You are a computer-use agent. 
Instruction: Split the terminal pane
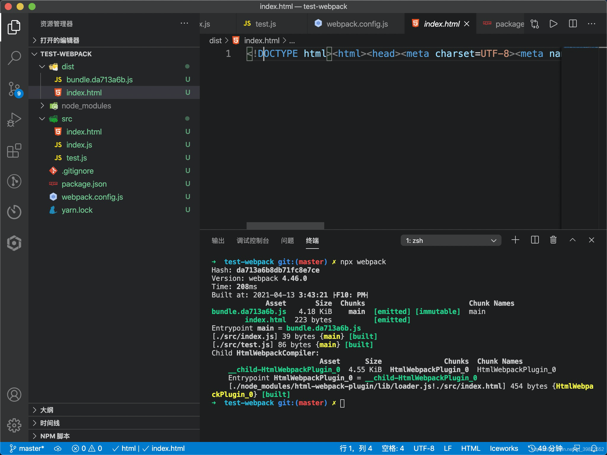pyautogui.click(x=535, y=240)
